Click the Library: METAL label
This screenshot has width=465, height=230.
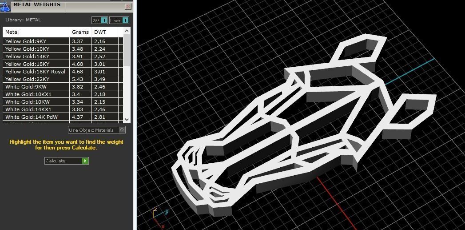pos(23,20)
